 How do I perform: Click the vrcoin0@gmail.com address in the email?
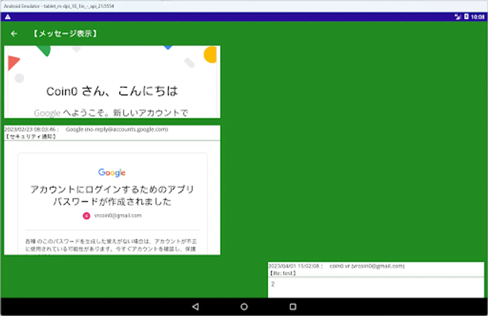[118, 216]
